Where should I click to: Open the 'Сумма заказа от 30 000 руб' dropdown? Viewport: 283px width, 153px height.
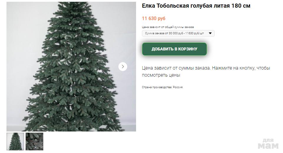pos(178,33)
